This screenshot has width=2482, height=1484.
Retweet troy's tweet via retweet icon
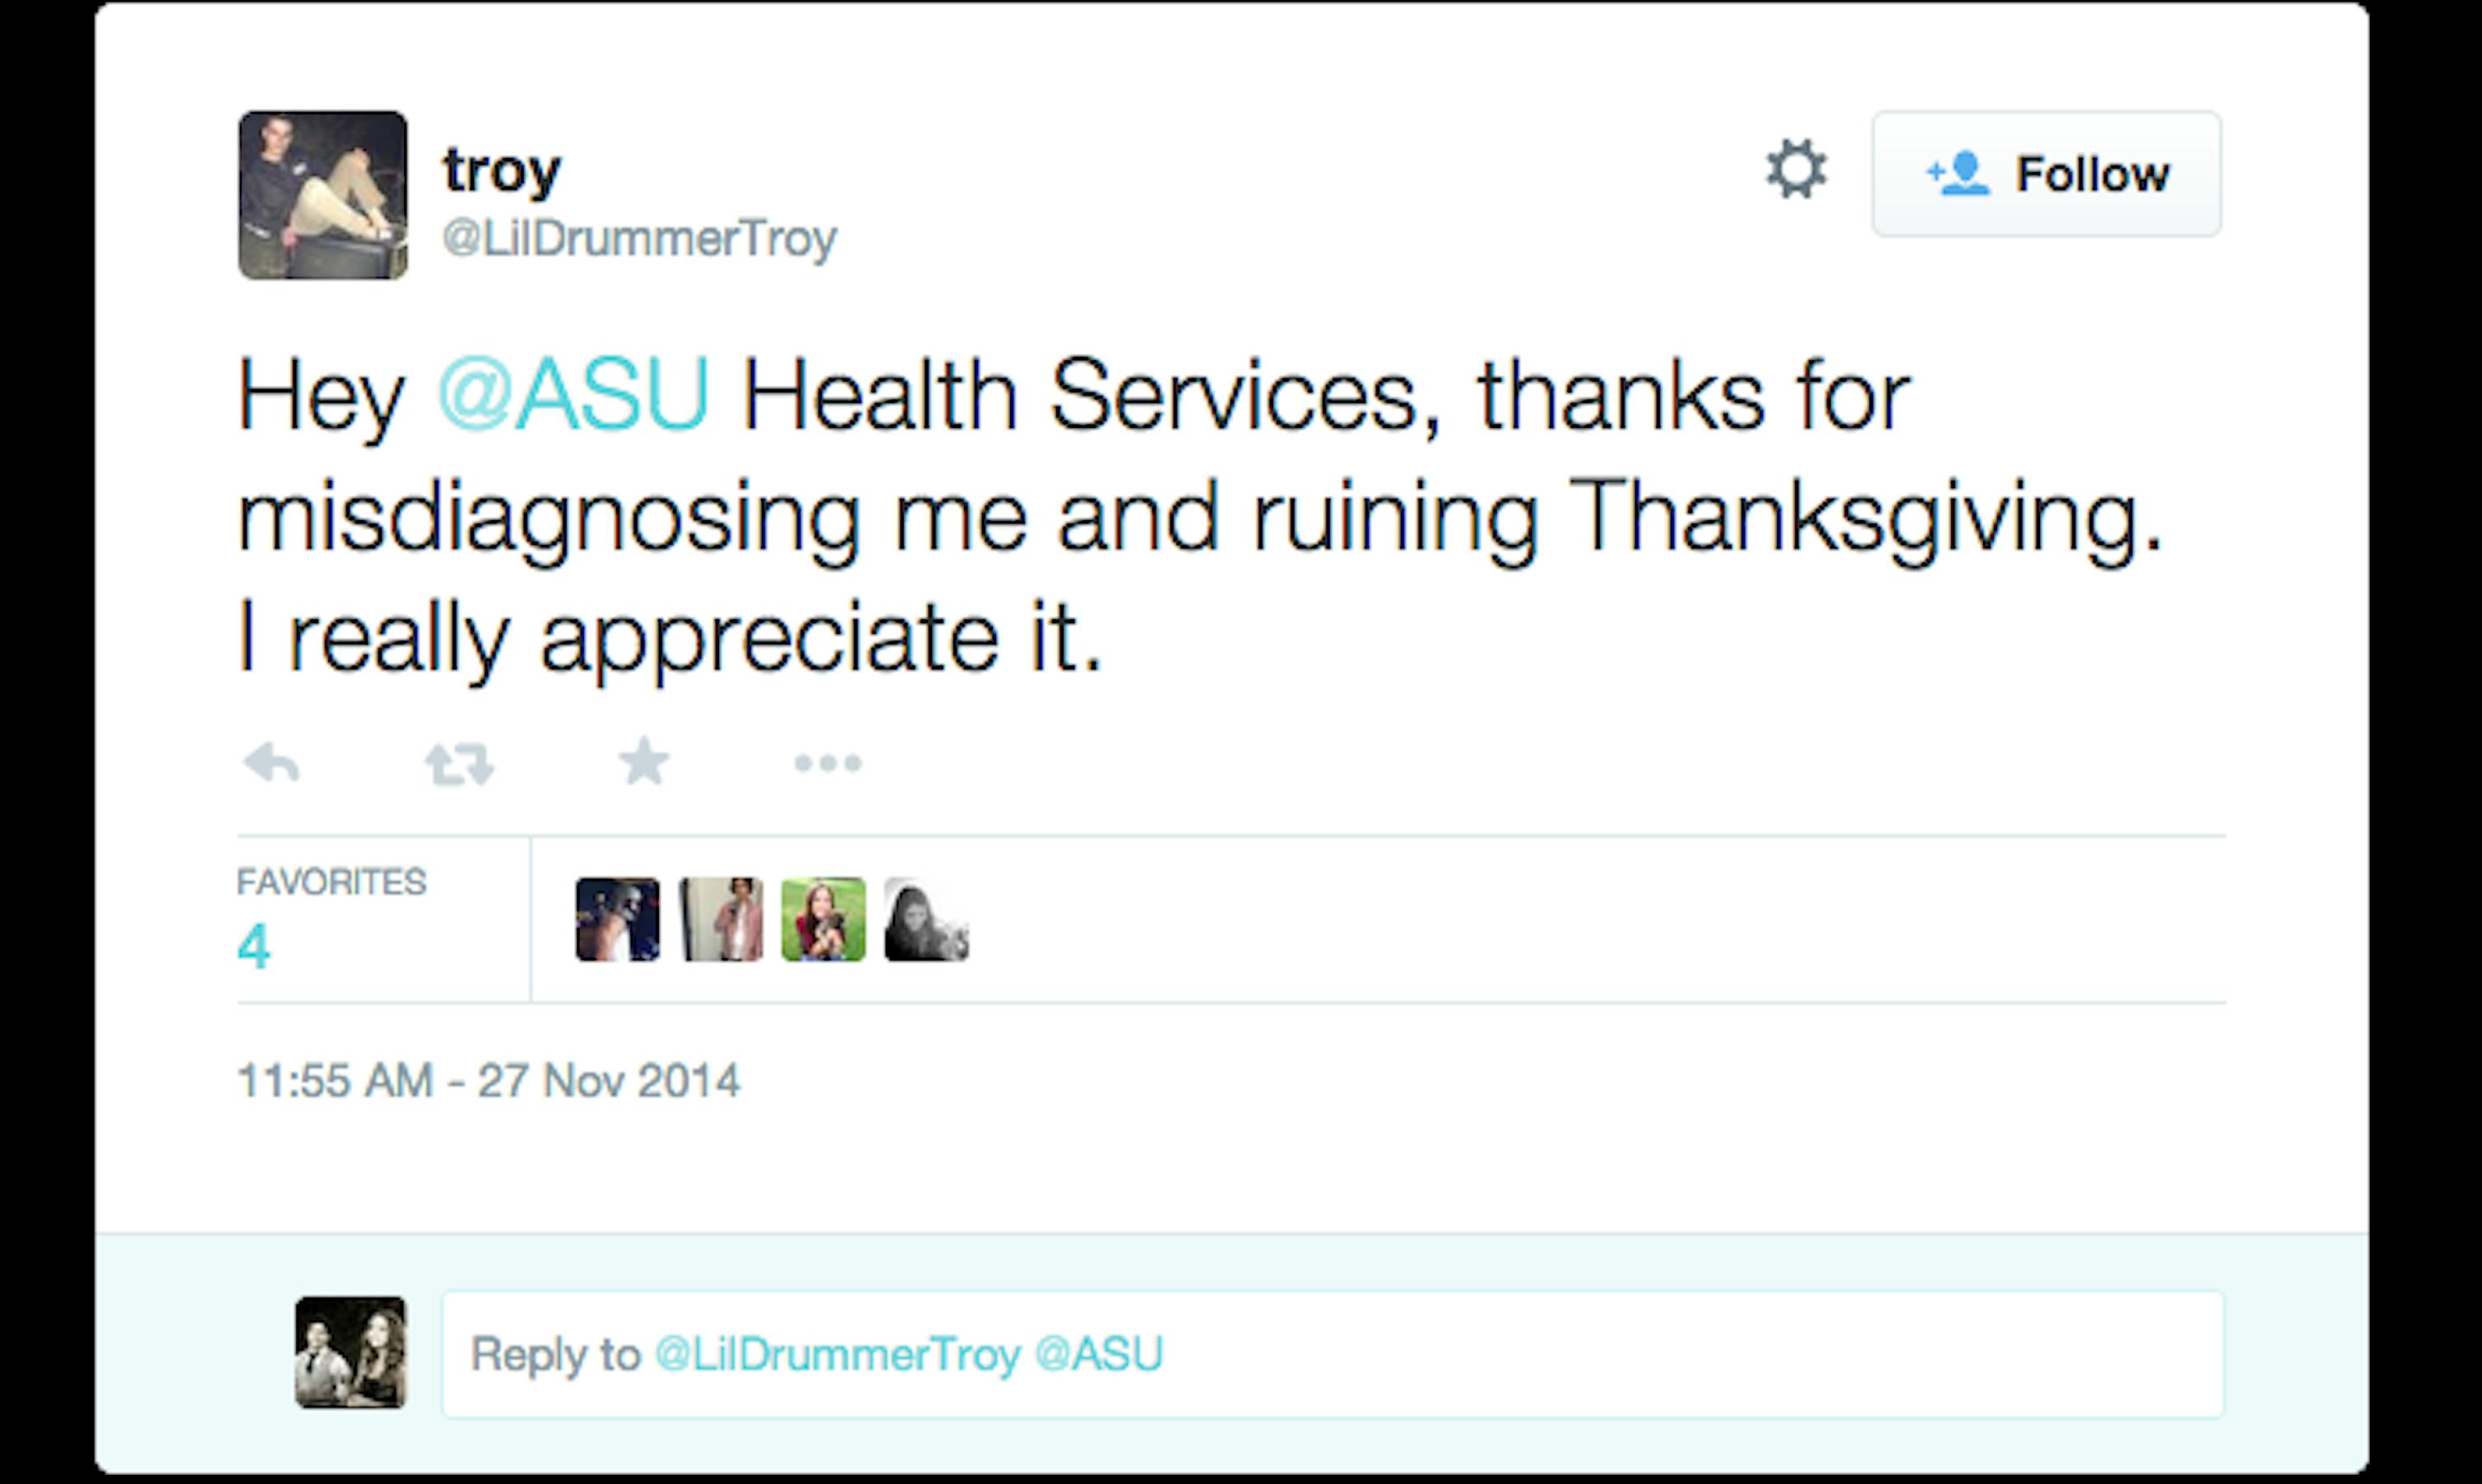coord(459,764)
